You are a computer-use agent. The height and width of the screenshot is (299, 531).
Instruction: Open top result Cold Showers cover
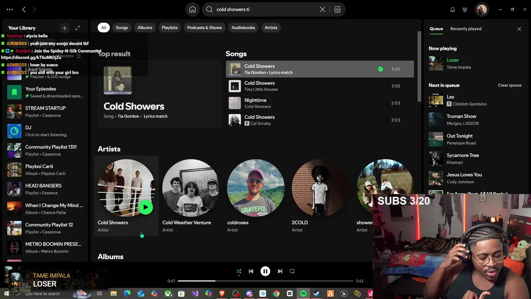[118, 81]
